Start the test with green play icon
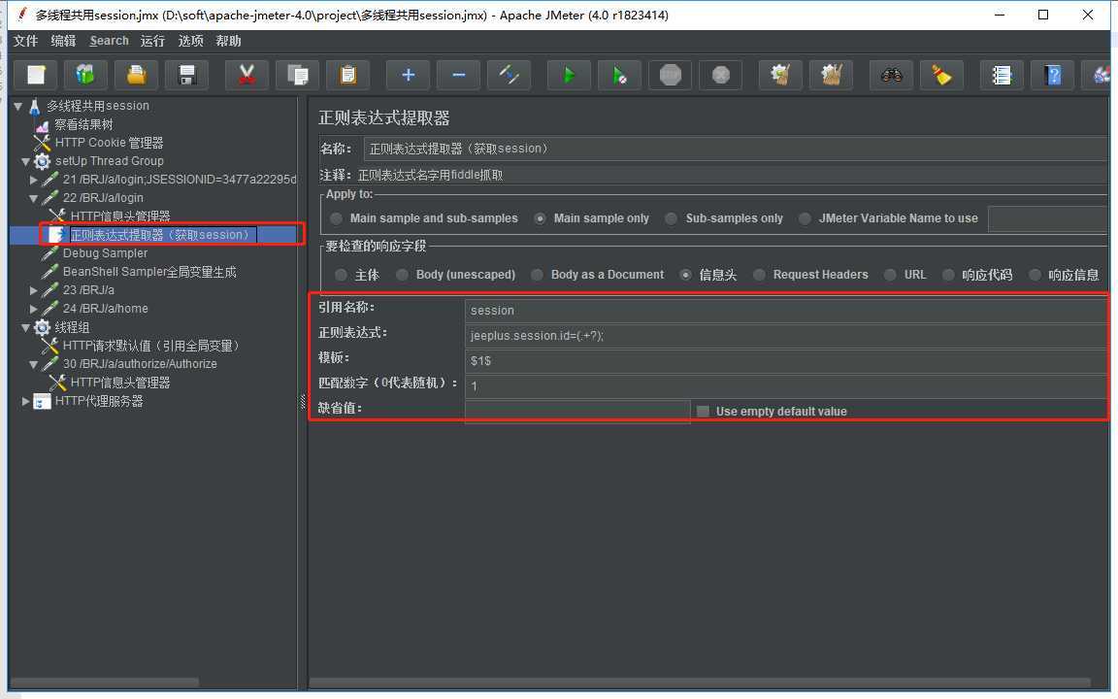 tap(569, 75)
